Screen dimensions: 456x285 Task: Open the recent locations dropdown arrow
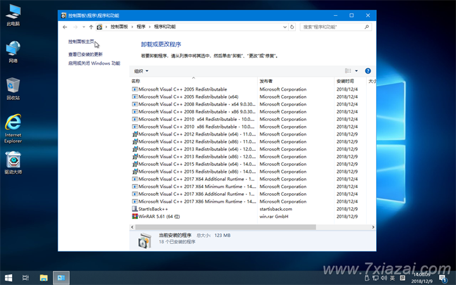tap(84, 27)
